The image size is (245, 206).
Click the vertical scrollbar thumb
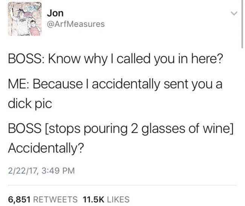(242, 24)
